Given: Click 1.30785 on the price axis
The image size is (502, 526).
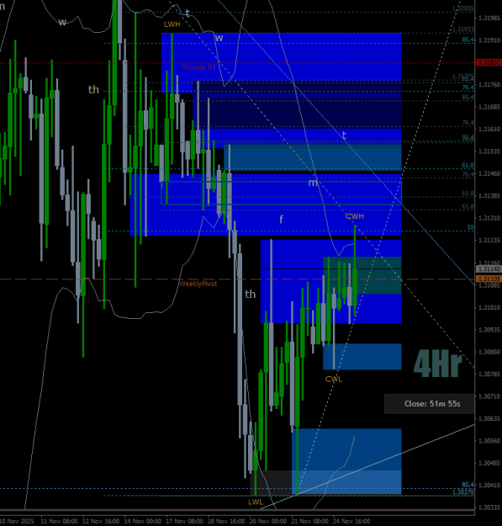Looking at the screenshot, I should click(489, 374).
